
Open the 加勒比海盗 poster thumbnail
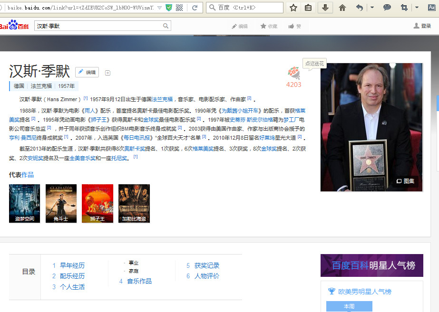pyautogui.click(x=134, y=204)
